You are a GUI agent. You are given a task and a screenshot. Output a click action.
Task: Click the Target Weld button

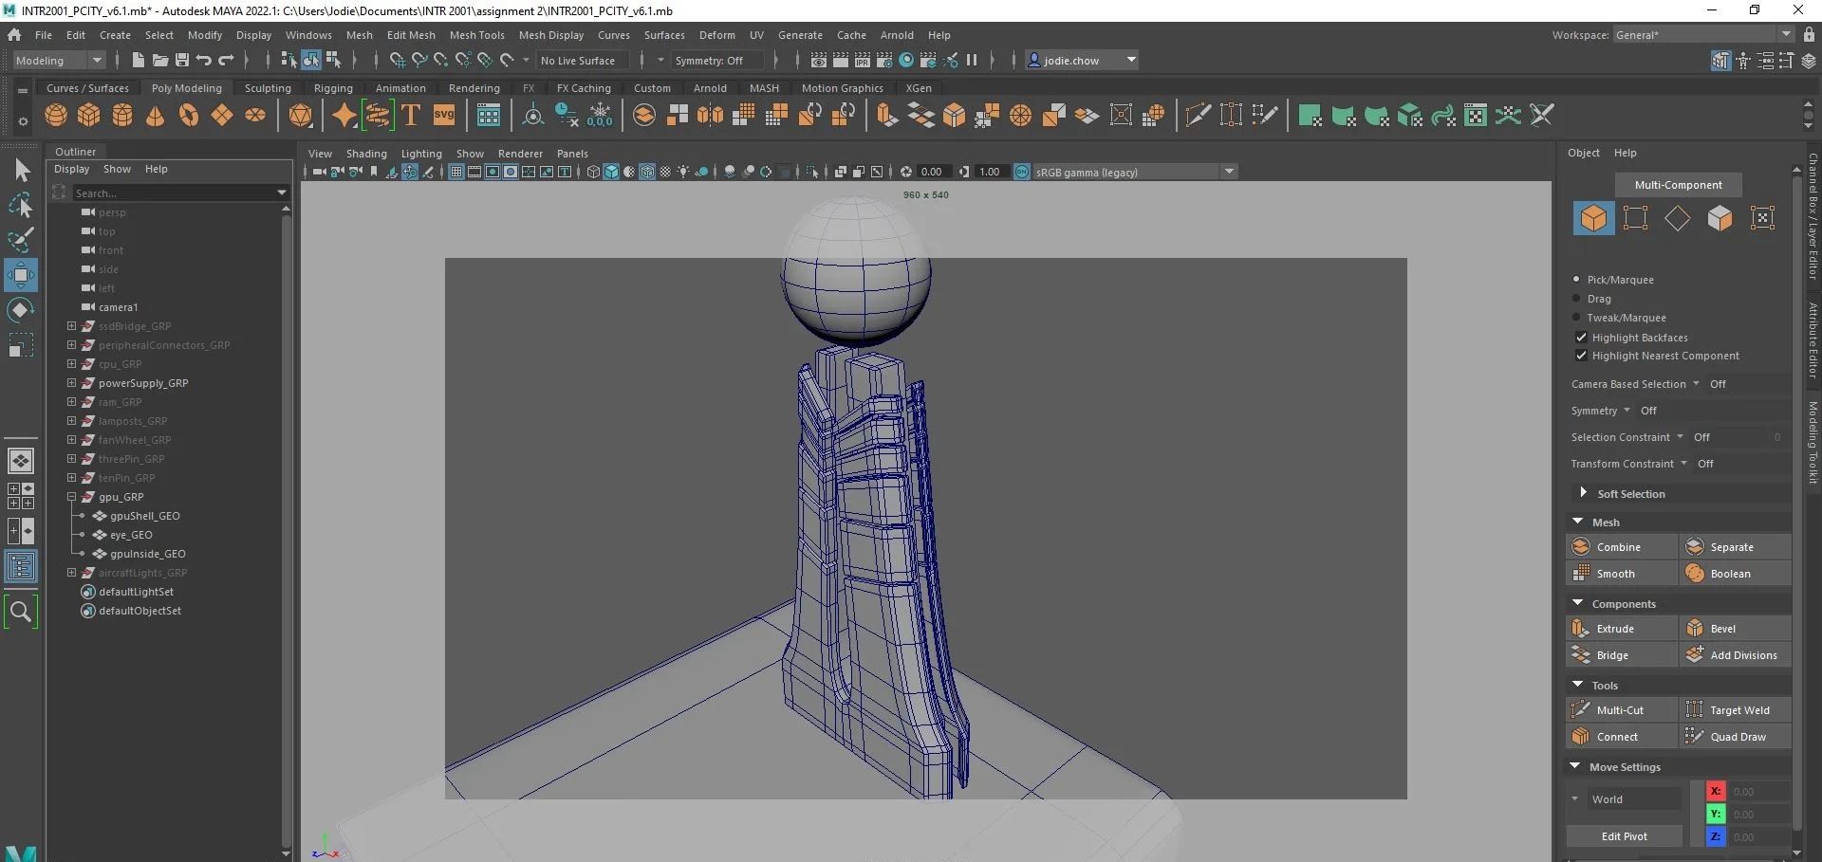(x=1736, y=709)
